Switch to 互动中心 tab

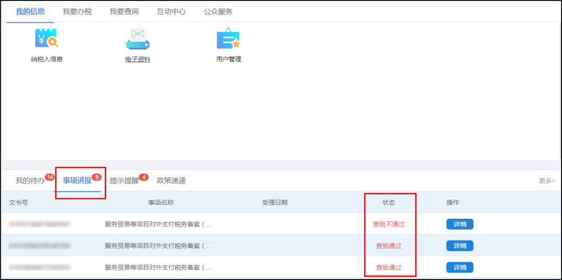coord(171,11)
